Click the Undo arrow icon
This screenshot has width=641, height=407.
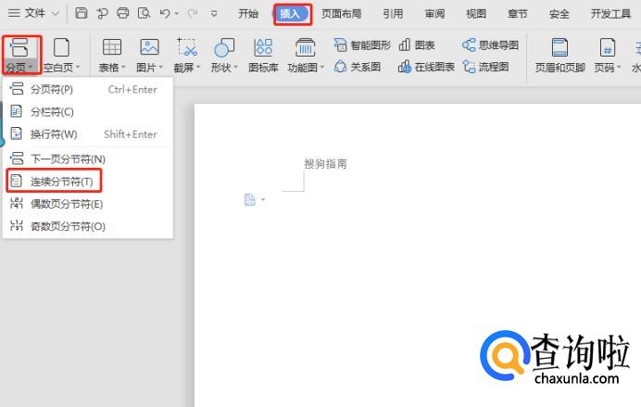point(165,14)
